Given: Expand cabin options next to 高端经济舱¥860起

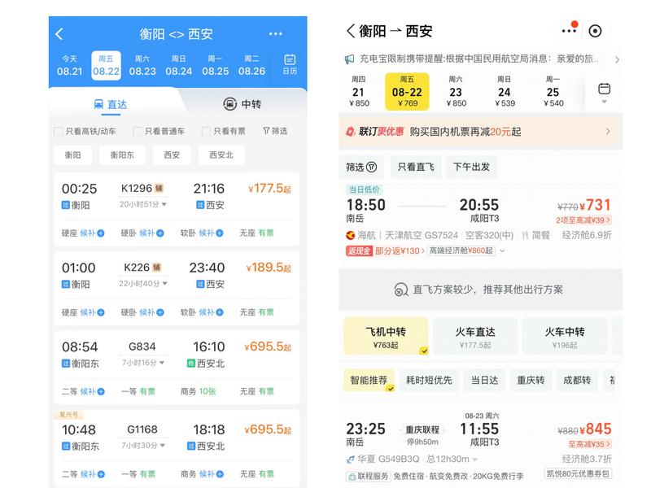Looking at the screenshot, I should point(502,251).
